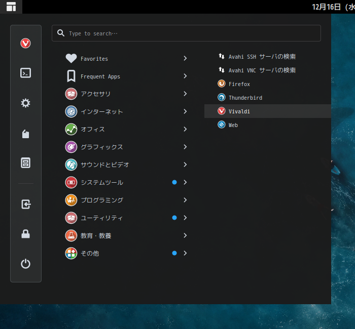Expand the Favorites chevron

(185, 58)
